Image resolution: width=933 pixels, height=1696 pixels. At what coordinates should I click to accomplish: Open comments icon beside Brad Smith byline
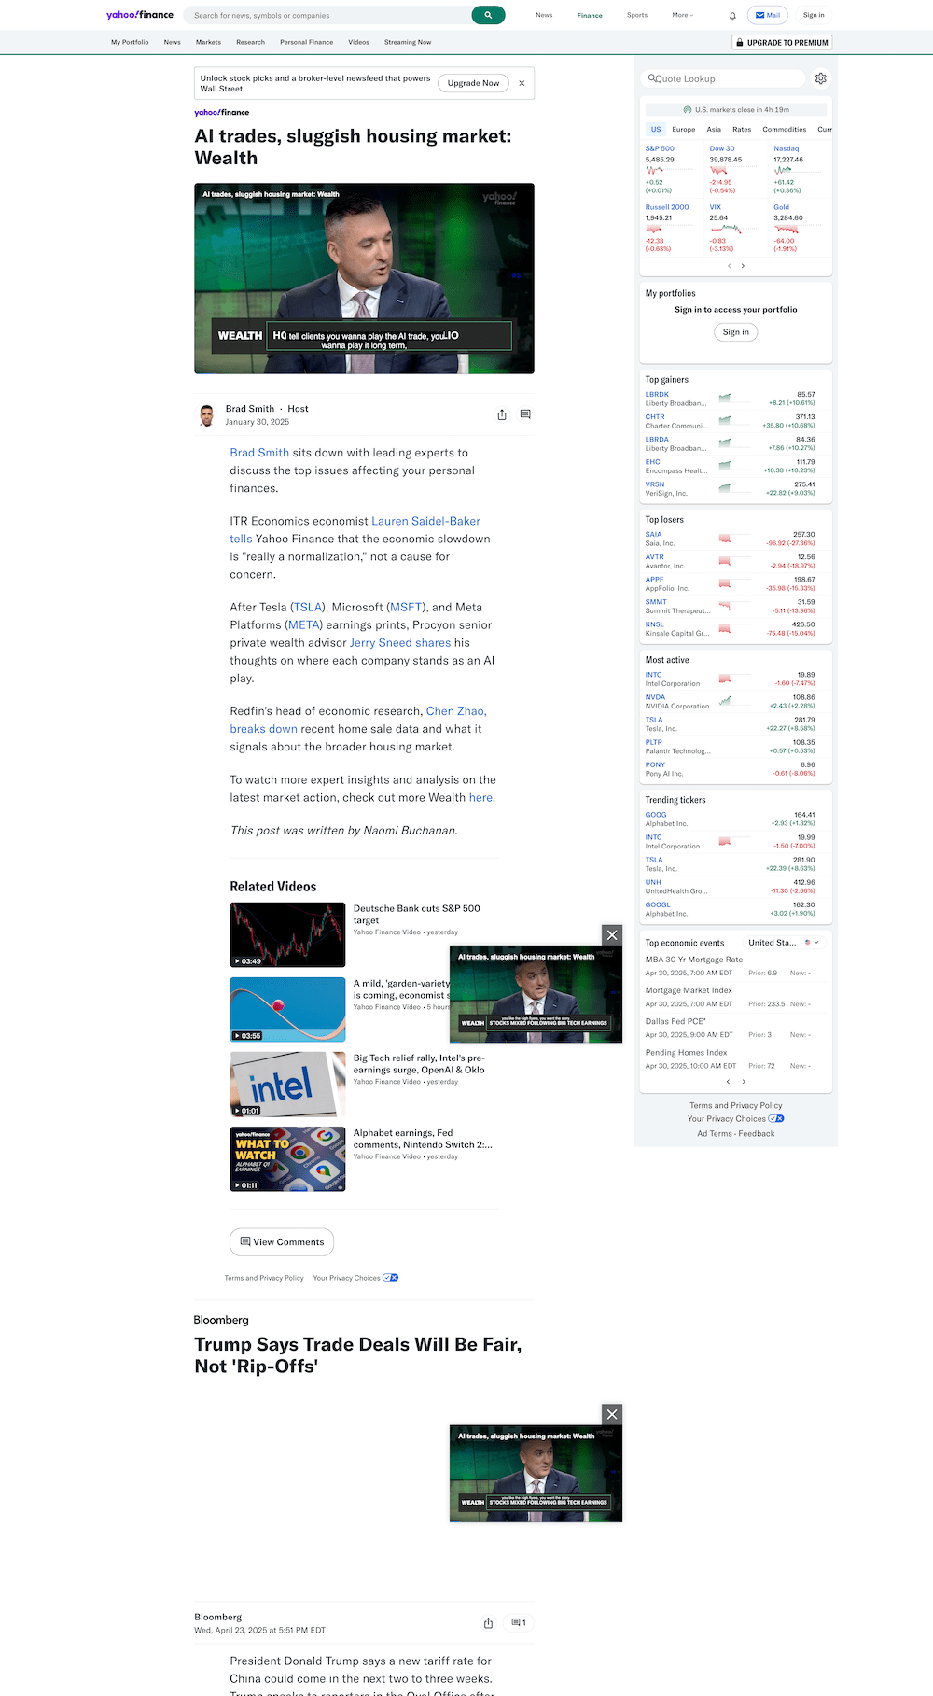coord(525,414)
